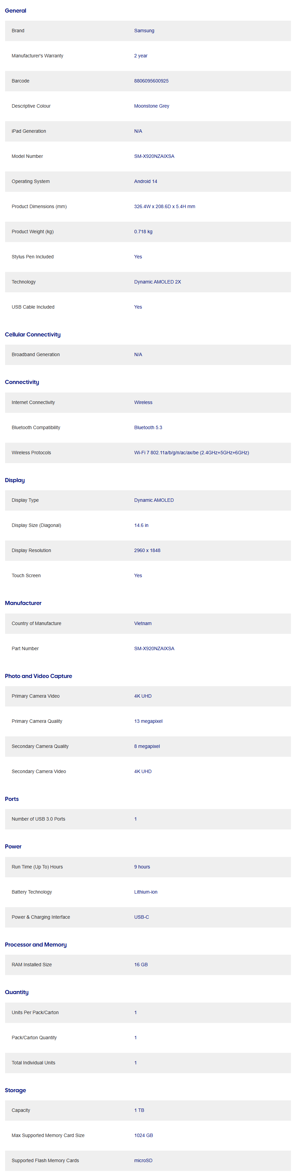Select the Moonstone Grey colour value
This screenshot has height=1173, width=294.
click(152, 106)
